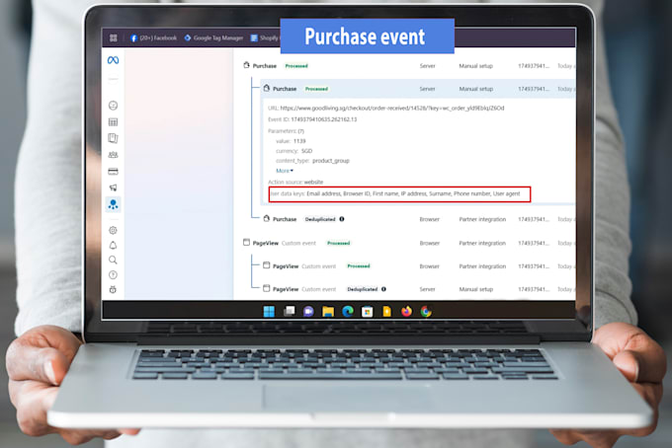Open the table grid icon in sidebar
Viewport: 672px width, 448px height.
pos(113,122)
